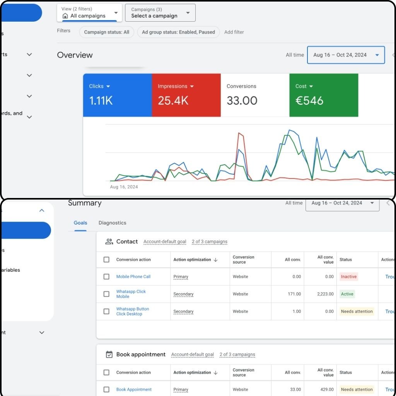This screenshot has height=396, width=396.
Task: Switch to the Goals tab
Action: coord(80,223)
